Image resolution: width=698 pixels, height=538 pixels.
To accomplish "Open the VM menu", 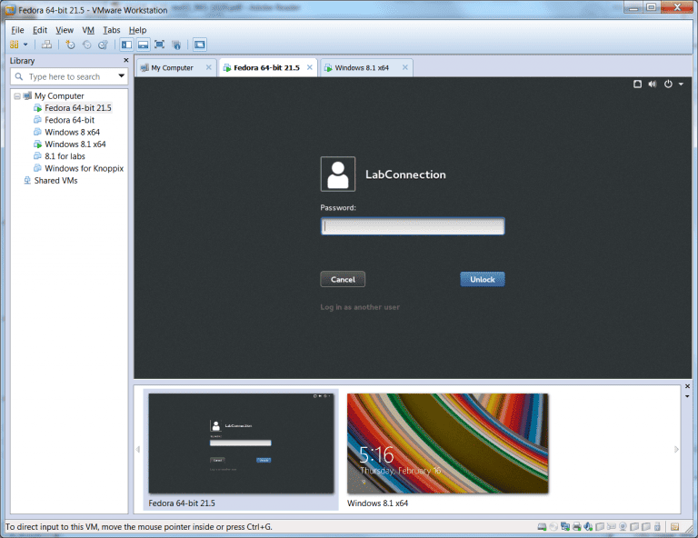I will click(x=88, y=30).
